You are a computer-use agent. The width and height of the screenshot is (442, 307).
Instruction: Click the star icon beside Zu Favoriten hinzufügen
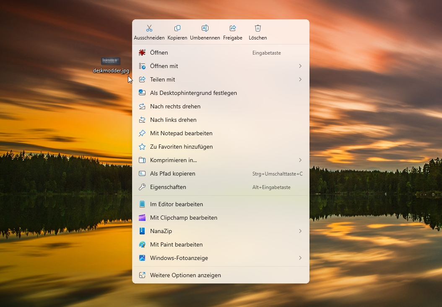142,147
